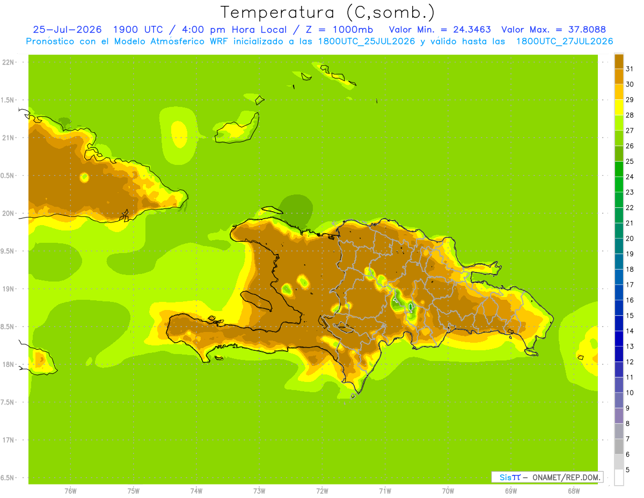
Task: Click the '20N' latitude label
Action: [x=8, y=213]
